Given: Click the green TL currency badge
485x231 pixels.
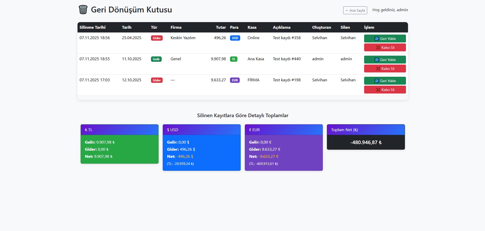Looking at the screenshot, I should coord(234,59).
